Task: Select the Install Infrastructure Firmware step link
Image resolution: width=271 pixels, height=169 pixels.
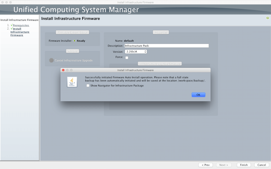Action: (x=20, y=32)
